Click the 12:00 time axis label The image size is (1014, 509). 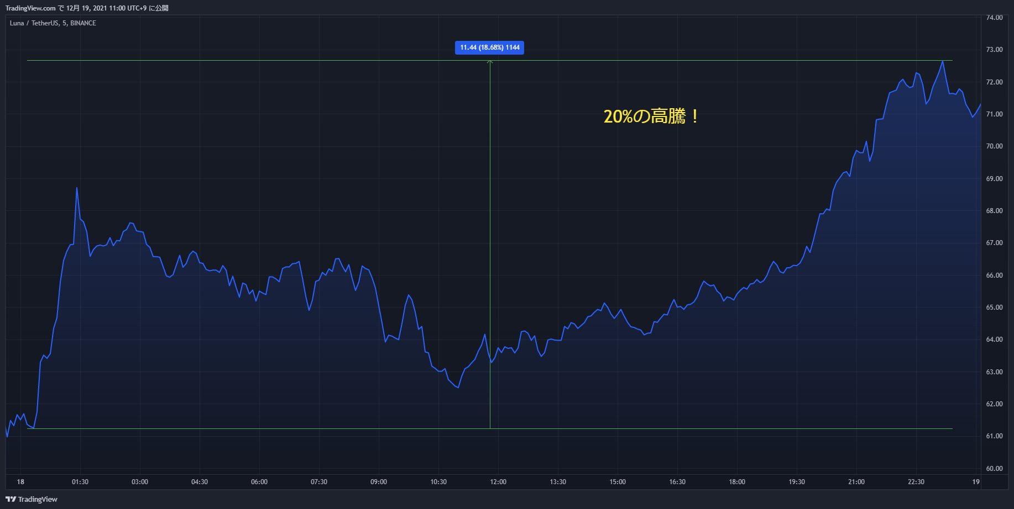pyautogui.click(x=498, y=482)
